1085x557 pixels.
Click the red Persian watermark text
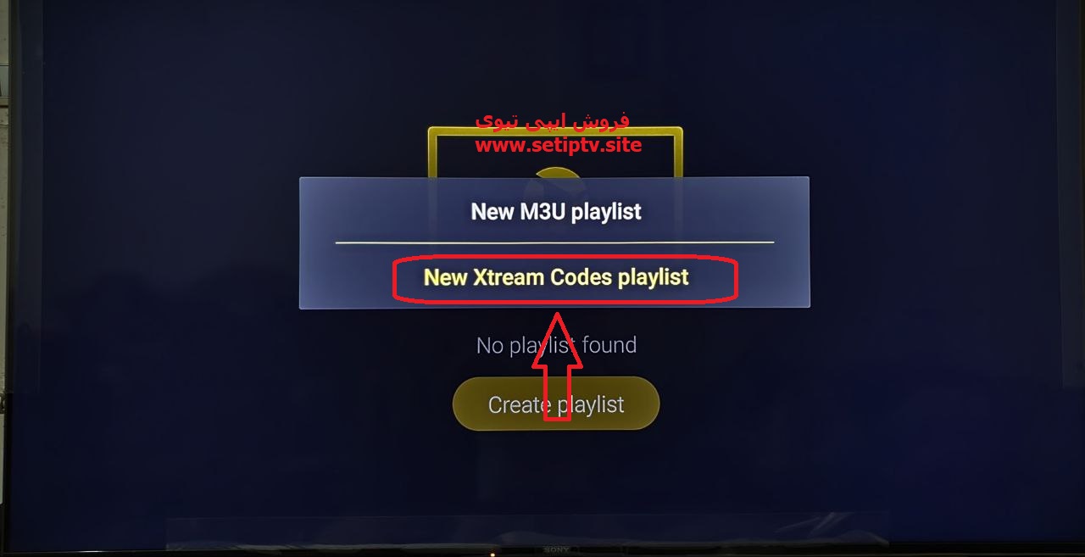[553, 121]
